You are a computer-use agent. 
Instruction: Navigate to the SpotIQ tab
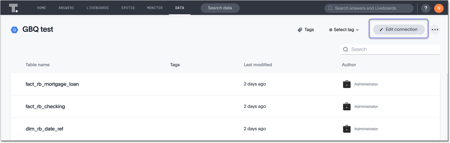point(128,8)
